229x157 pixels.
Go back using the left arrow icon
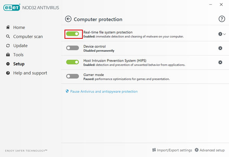click(68, 19)
